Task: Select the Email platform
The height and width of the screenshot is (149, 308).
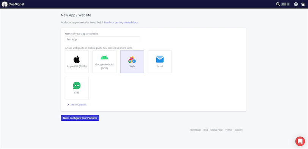Action: pos(160,62)
